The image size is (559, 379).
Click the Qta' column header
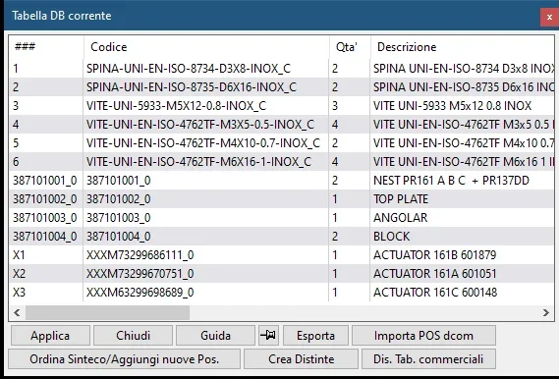(350, 47)
